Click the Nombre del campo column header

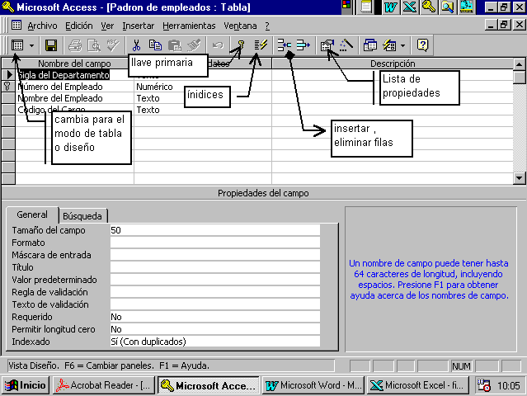tap(74, 64)
